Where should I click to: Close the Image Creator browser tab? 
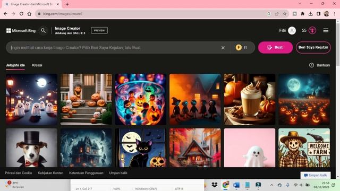point(58,4)
